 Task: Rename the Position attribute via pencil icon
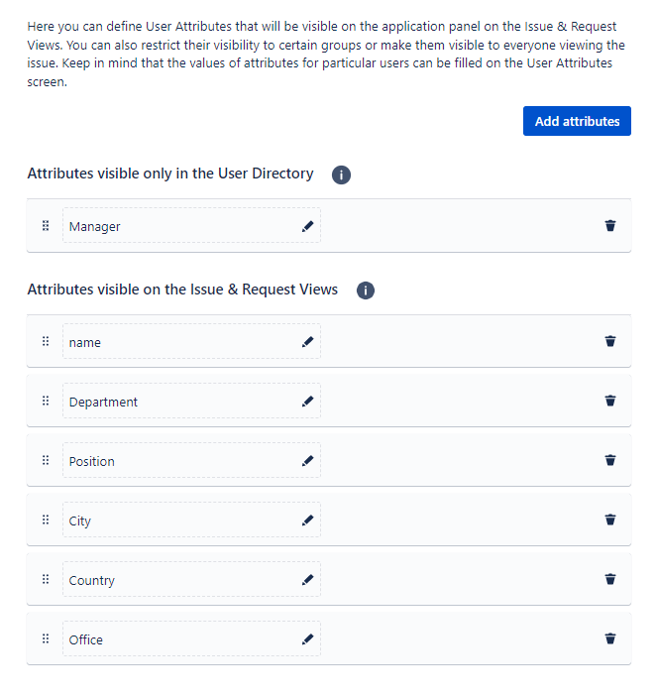(307, 461)
